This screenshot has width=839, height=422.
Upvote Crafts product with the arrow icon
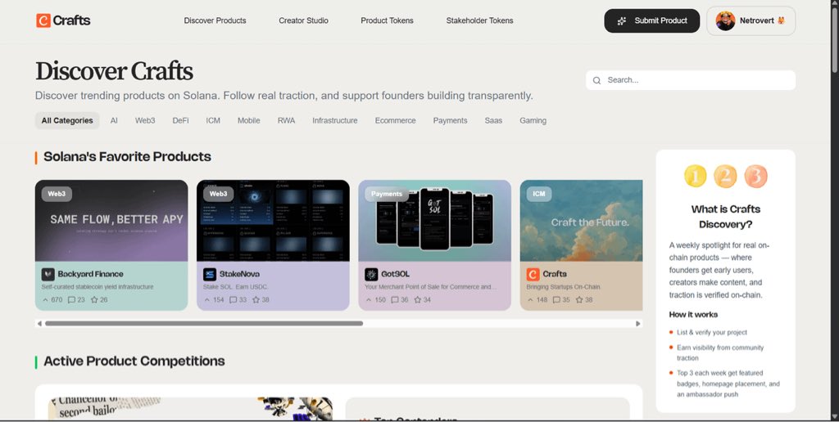(x=530, y=299)
